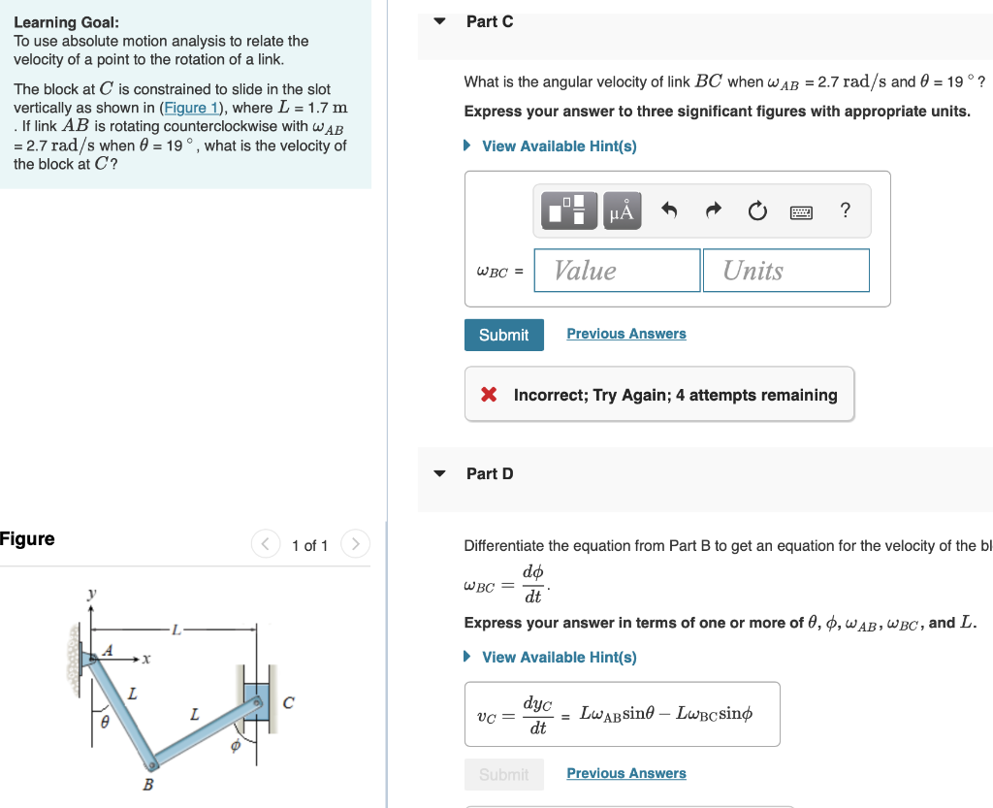993x808 pixels.
Task: Click the Units input field for ωBC
Action: [x=785, y=270]
